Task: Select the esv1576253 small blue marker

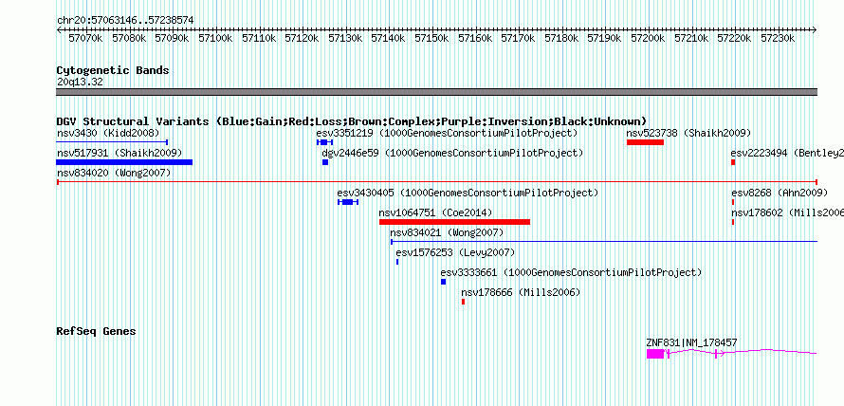Action: point(397,262)
